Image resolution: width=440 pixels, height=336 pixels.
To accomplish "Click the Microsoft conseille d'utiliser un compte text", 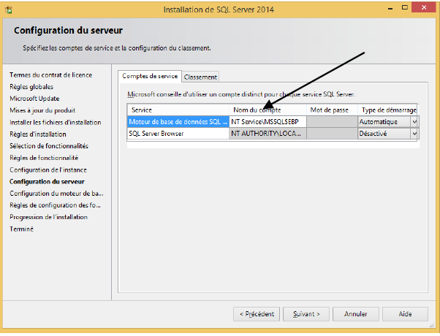I will (x=240, y=94).
